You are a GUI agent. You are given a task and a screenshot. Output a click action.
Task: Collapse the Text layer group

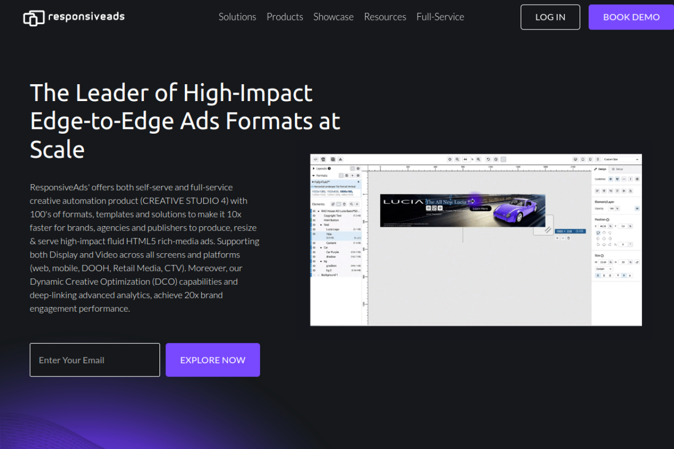pos(321,225)
